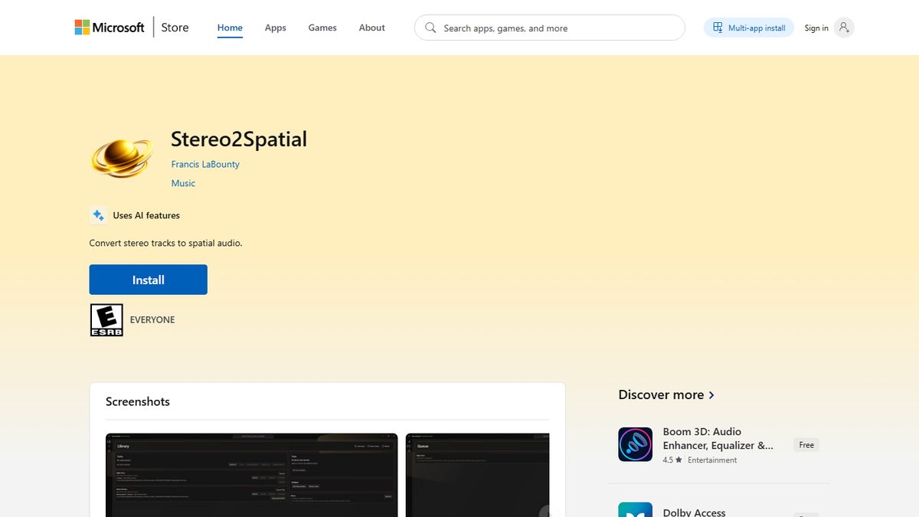This screenshot has height=517, width=919.
Task: Open the Dolby Access listing
Action: click(x=694, y=512)
